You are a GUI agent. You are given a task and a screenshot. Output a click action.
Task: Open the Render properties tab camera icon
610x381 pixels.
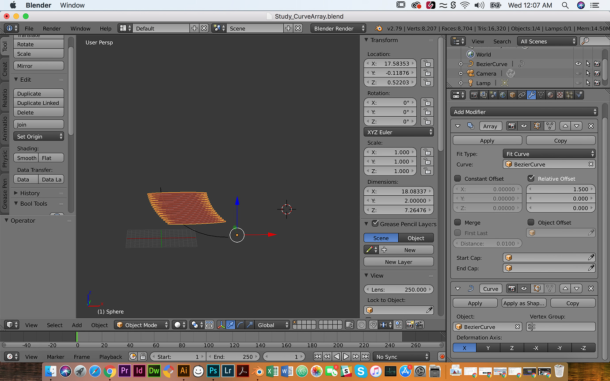pos(474,95)
